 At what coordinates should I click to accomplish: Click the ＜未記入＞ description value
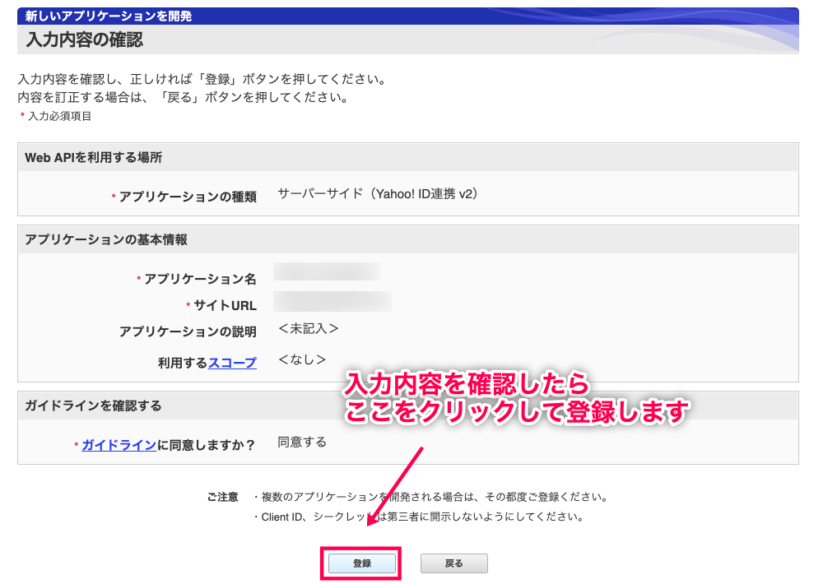308,328
